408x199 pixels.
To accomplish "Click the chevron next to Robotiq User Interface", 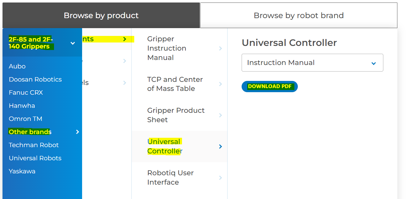I will tap(221, 177).
